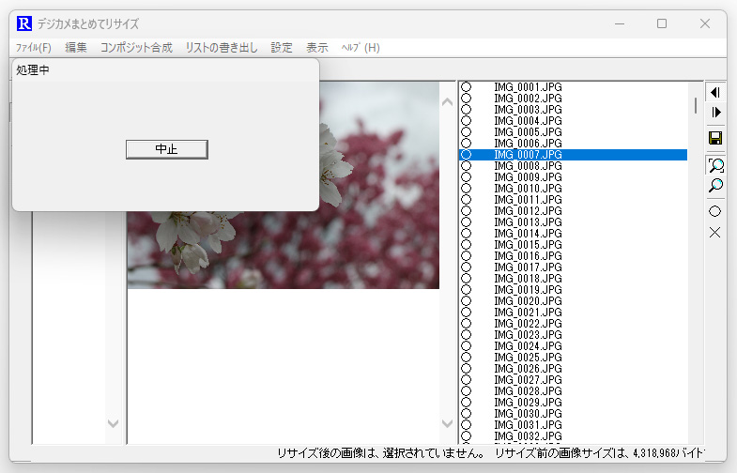Screen dimensions: 737x473
Task: Toggle the circle mark beside IMG_0015.JPG
Action: pos(466,245)
